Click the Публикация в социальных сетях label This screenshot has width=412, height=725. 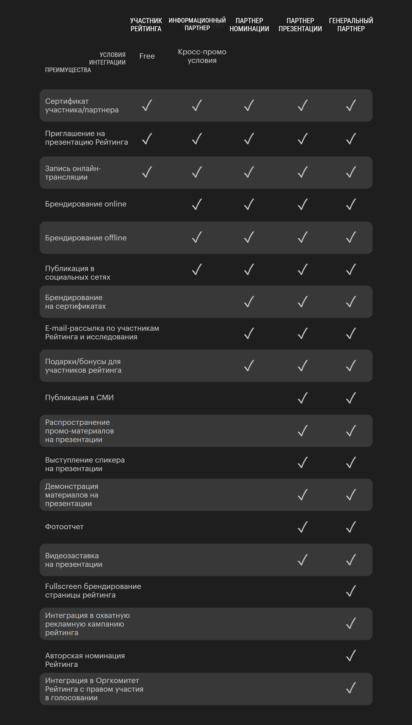[x=78, y=273]
